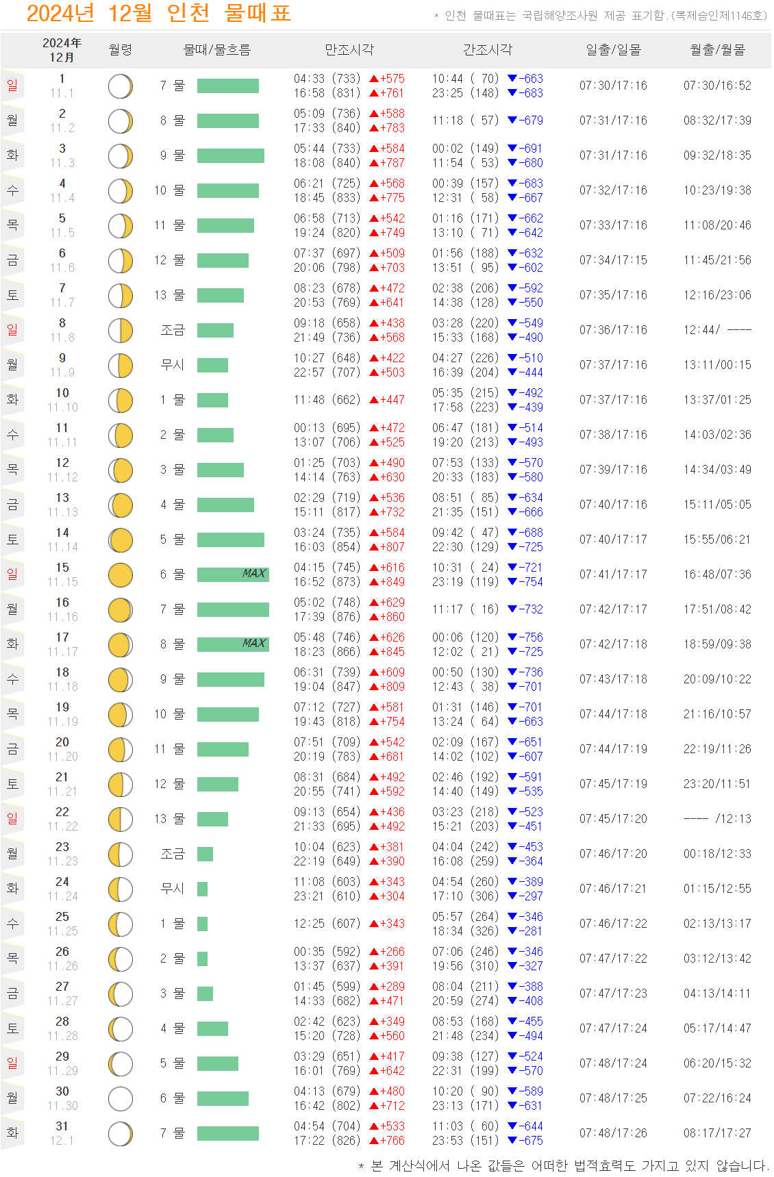774x1177 pixels.
Task: Click the moonrise value 12:44/ ----
Action: [x=717, y=330]
